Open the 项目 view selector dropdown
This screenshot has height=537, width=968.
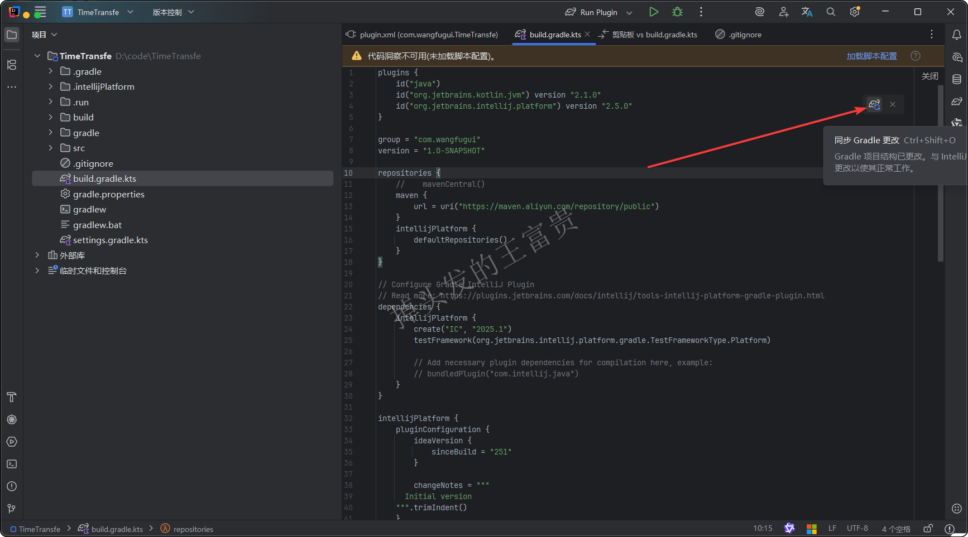click(45, 35)
